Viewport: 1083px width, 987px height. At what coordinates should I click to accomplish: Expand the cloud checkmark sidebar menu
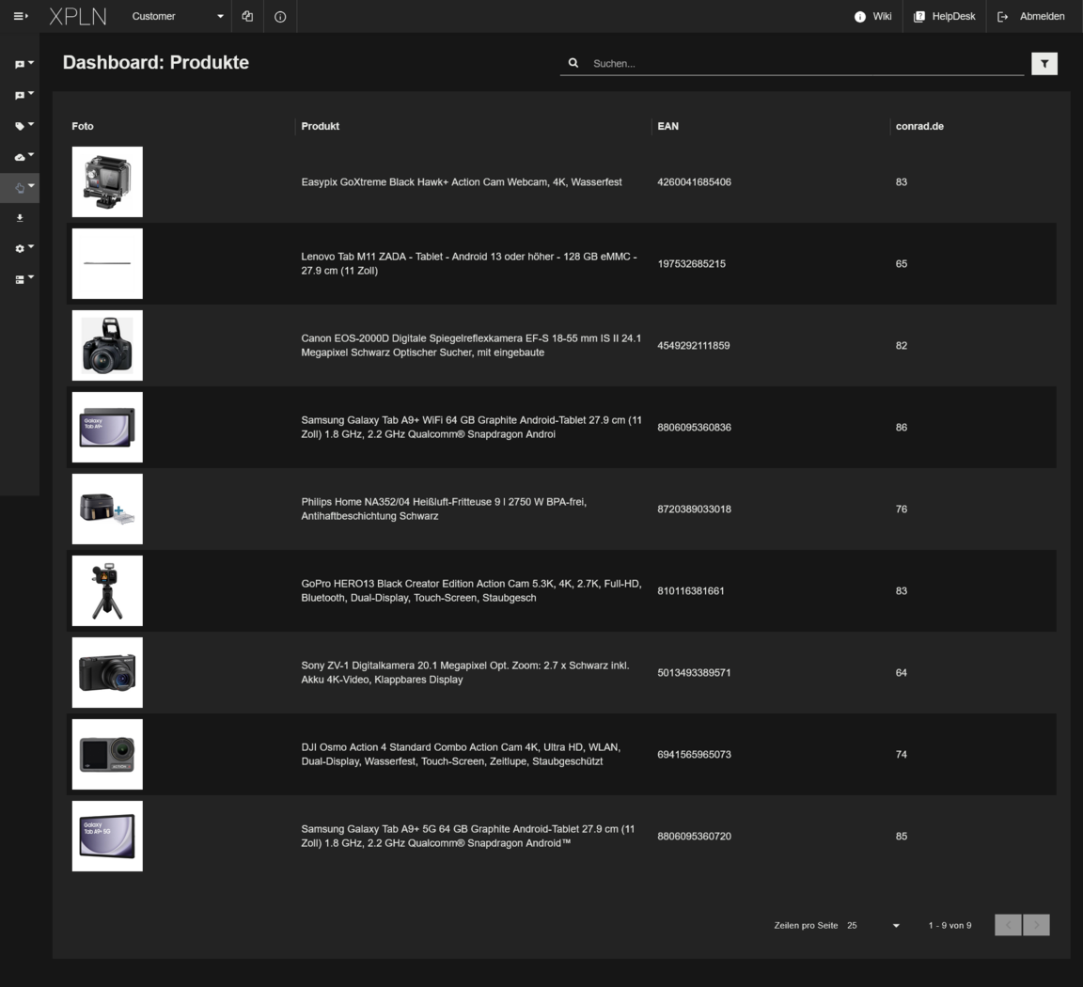(24, 157)
